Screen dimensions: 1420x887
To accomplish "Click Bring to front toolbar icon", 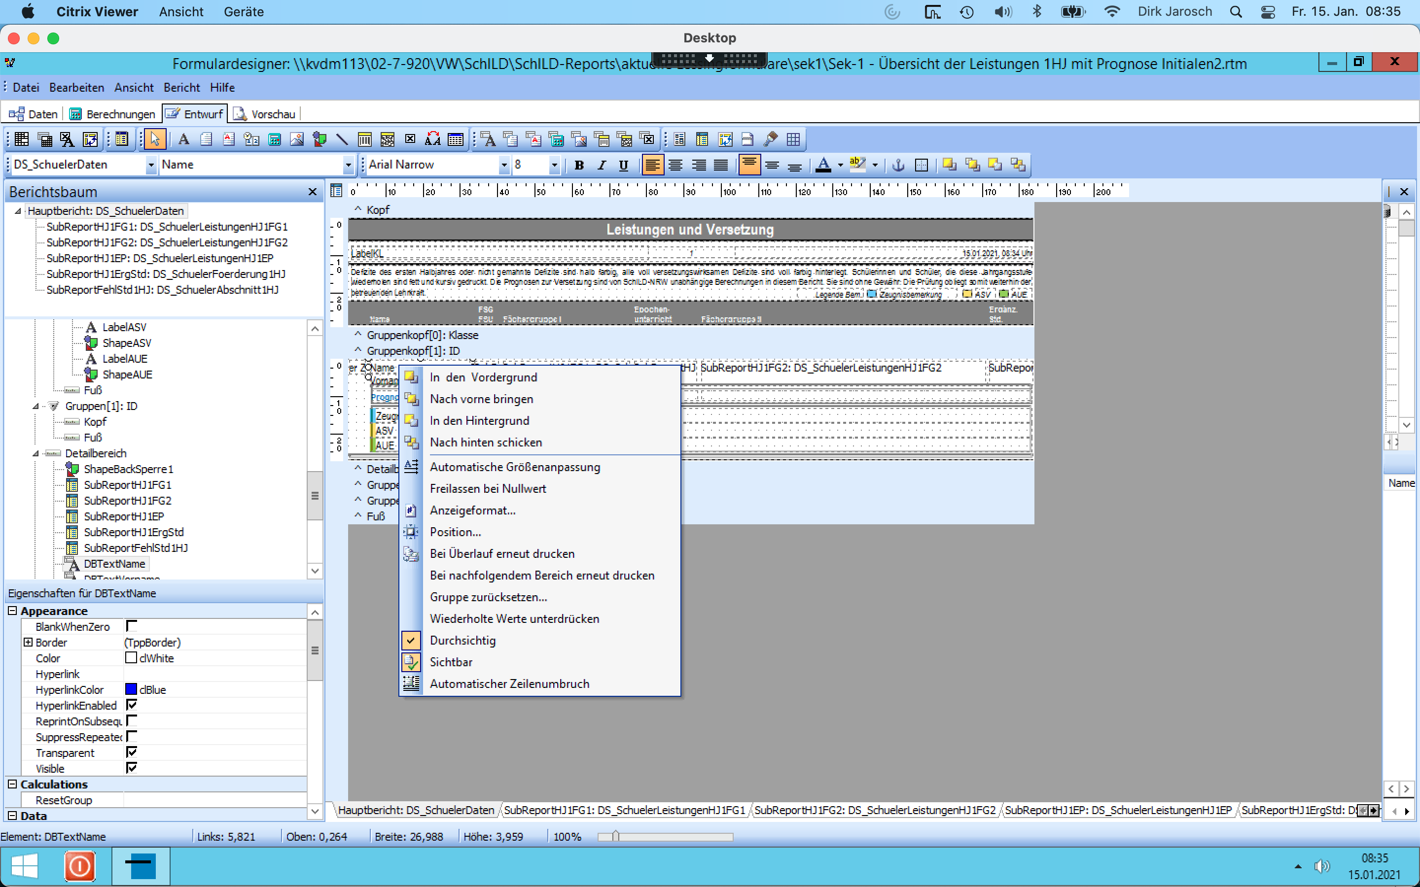I will [x=950, y=165].
